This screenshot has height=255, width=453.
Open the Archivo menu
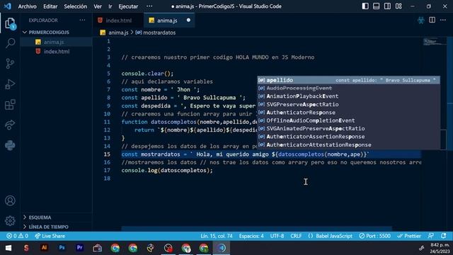(28, 6)
